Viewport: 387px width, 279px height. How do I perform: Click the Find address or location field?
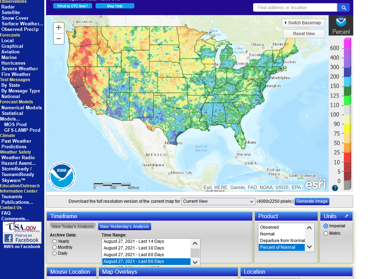click(x=295, y=8)
